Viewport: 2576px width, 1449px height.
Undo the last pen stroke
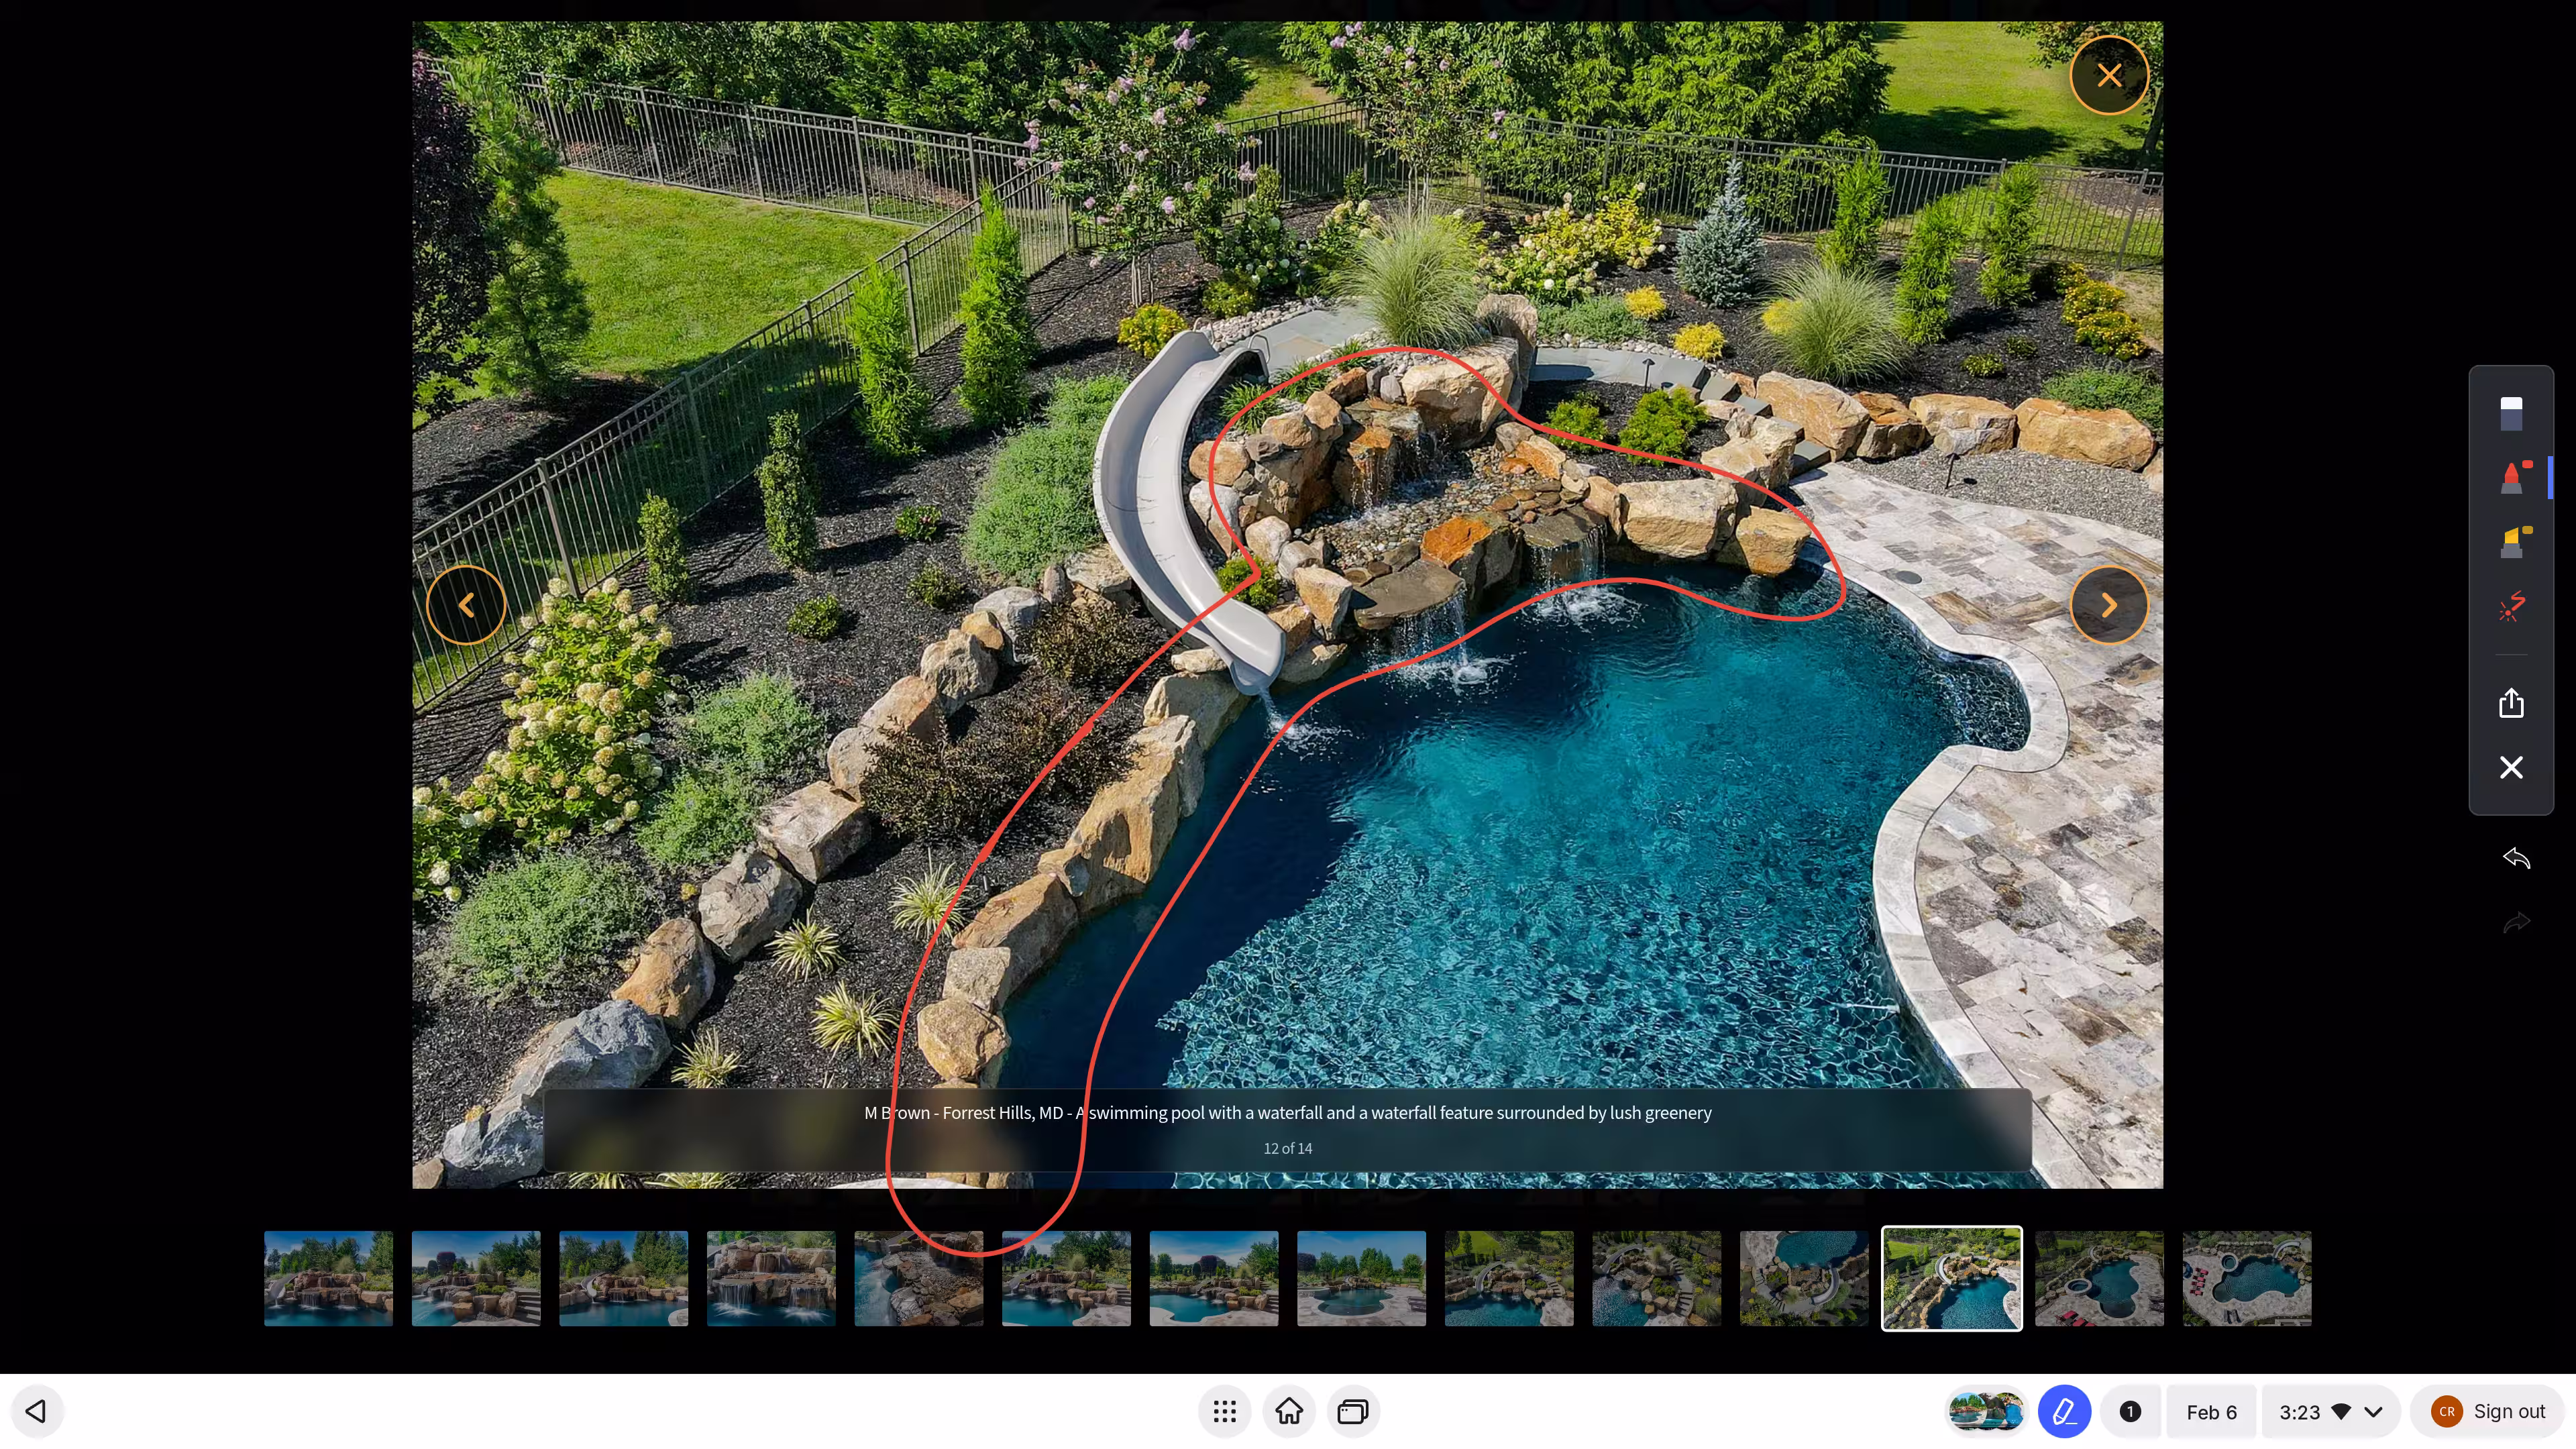[2516, 858]
